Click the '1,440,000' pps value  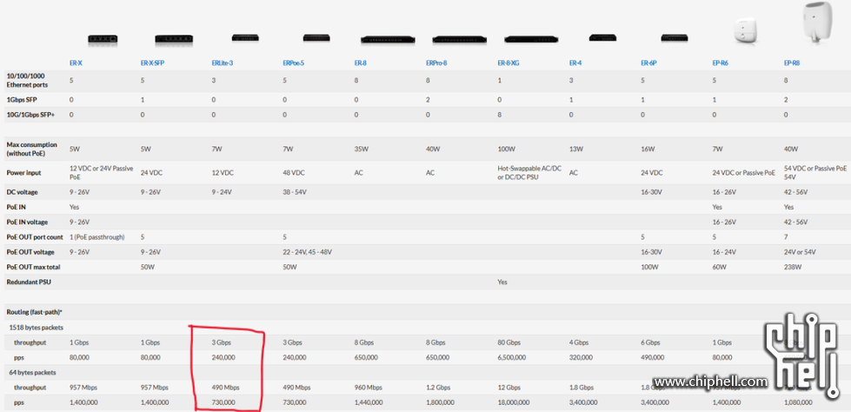368,402
